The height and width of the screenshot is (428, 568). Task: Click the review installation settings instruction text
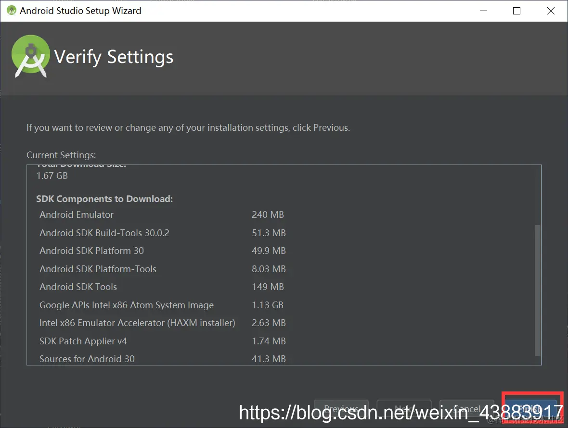[x=188, y=128]
